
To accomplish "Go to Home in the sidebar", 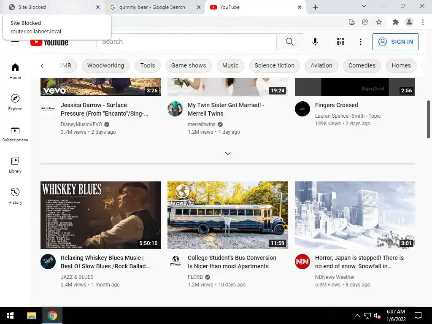I will 15,71.
